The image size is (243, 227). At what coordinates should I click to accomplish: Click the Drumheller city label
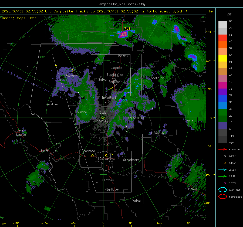[x=158, y=133]
